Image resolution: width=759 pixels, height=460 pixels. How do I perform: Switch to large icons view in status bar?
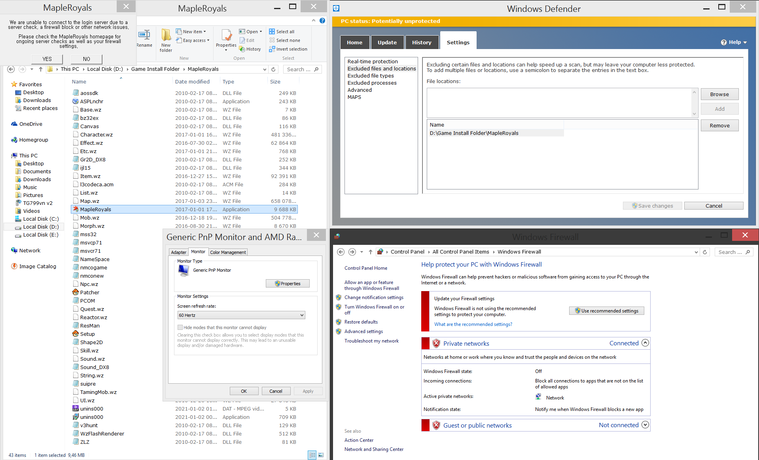point(321,455)
